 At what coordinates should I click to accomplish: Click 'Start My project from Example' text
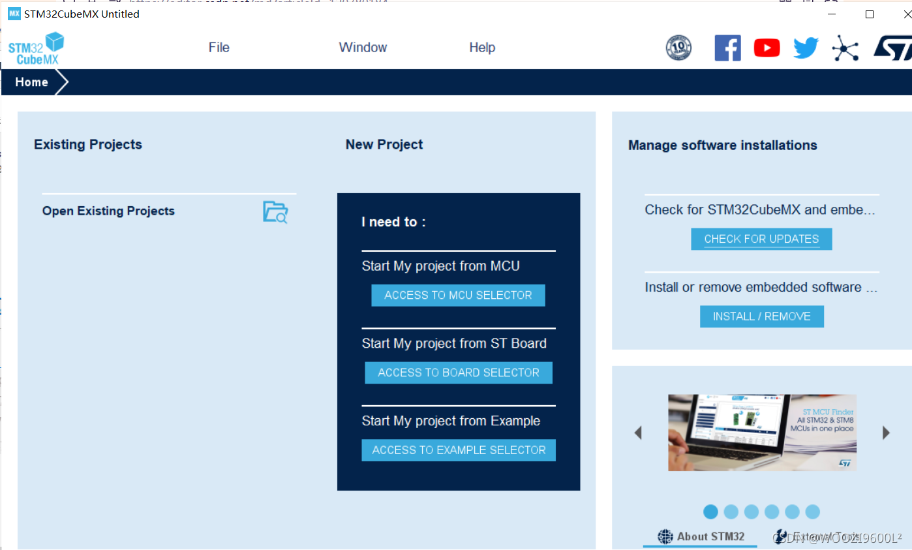[x=451, y=421]
